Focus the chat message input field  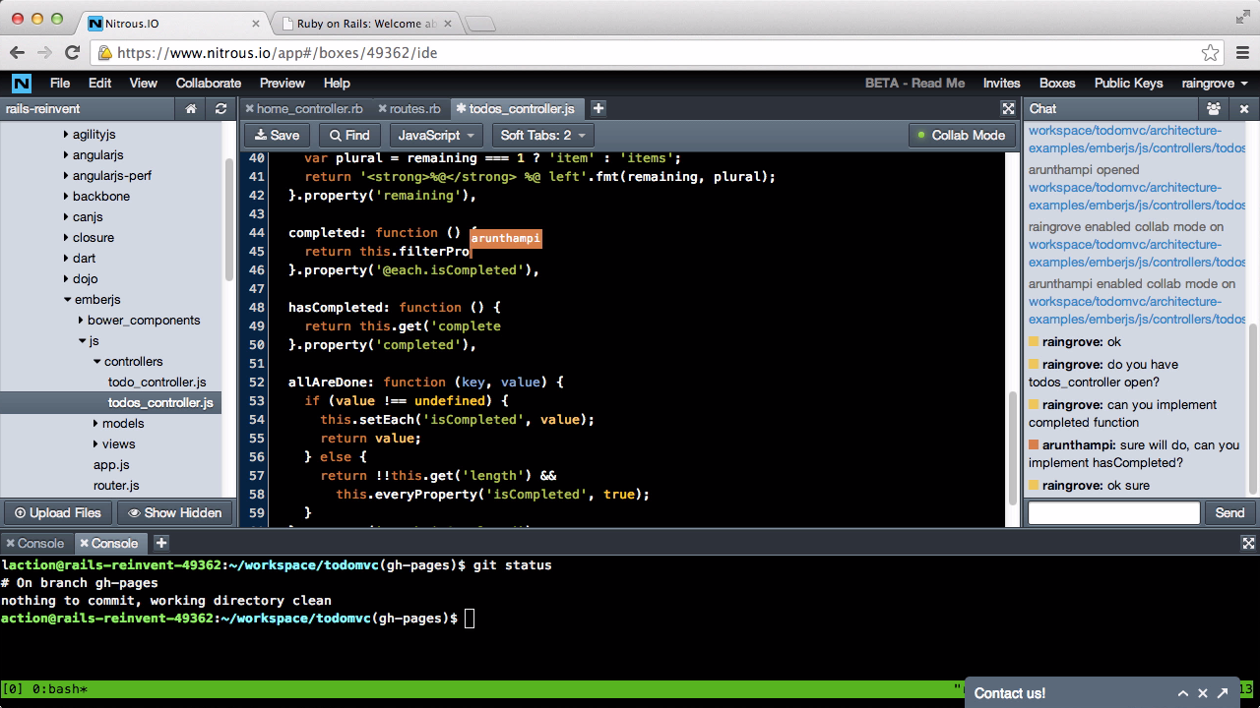(x=1113, y=512)
